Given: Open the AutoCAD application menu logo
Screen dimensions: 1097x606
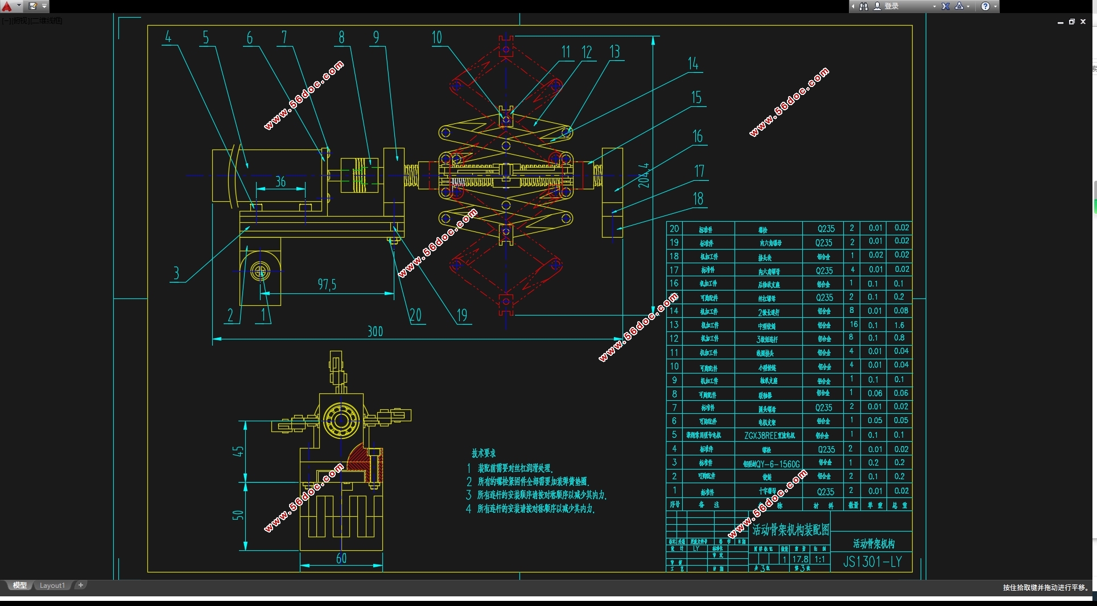Looking at the screenshot, I should (7, 6).
